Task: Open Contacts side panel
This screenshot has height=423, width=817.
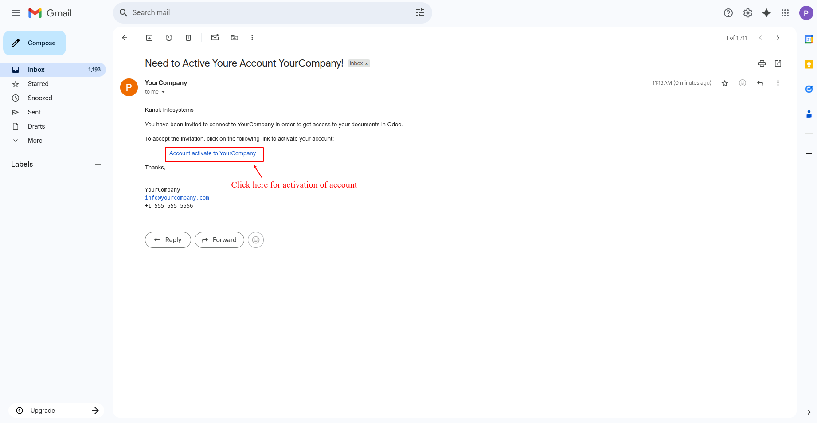Action: [x=809, y=114]
